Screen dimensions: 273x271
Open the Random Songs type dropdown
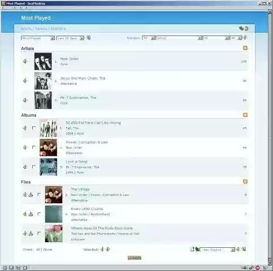pyautogui.click(x=179, y=38)
